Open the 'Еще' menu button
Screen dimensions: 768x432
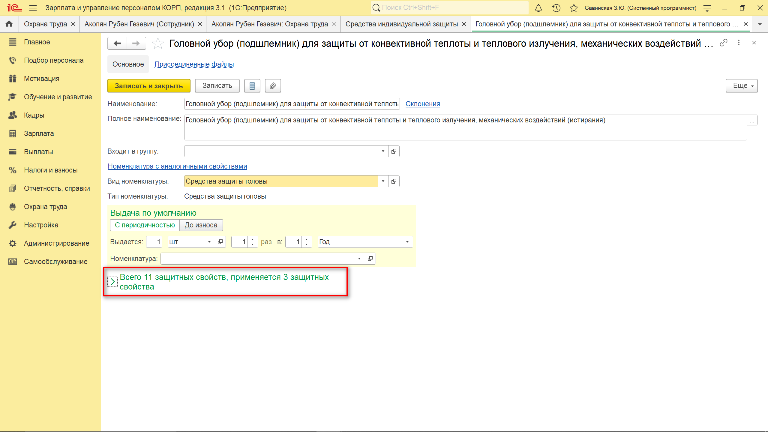pos(741,86)
